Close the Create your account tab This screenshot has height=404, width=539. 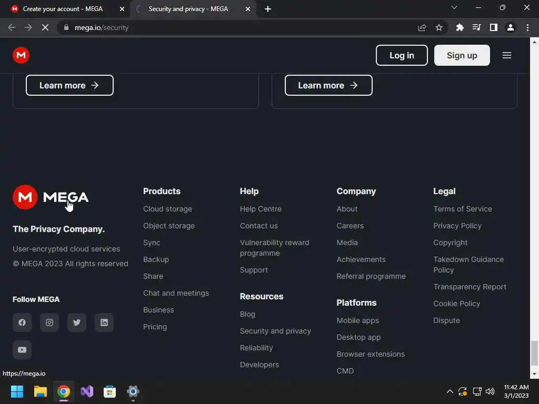coord(122,9)
